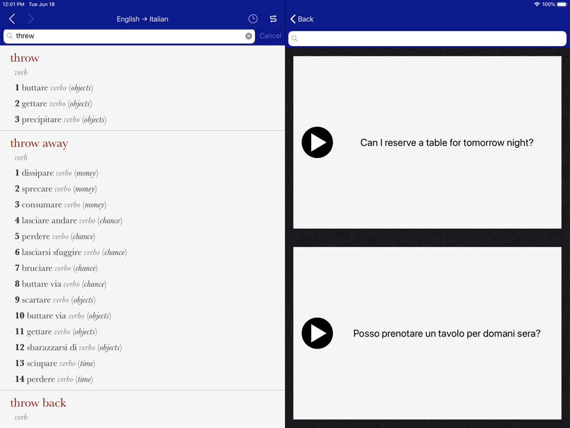Select translation '6 lasciarsi sfuggire verbo (chance)'
The image size is (570, 428).
coord(71,252)
